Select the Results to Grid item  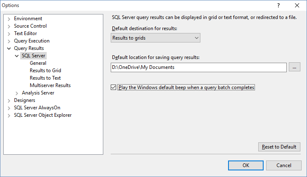pyautogui.click(x=45, y=71)
